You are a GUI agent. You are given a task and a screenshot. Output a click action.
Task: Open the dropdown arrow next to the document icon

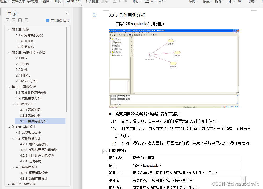coord(99,15)
